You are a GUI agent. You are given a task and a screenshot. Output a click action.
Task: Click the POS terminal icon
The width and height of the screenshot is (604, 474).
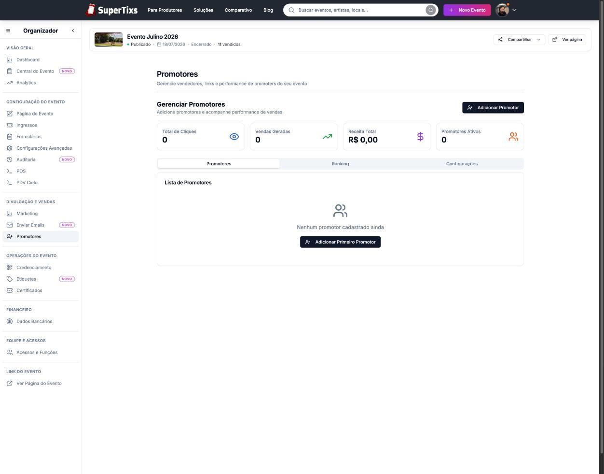[x=10, y=171]
